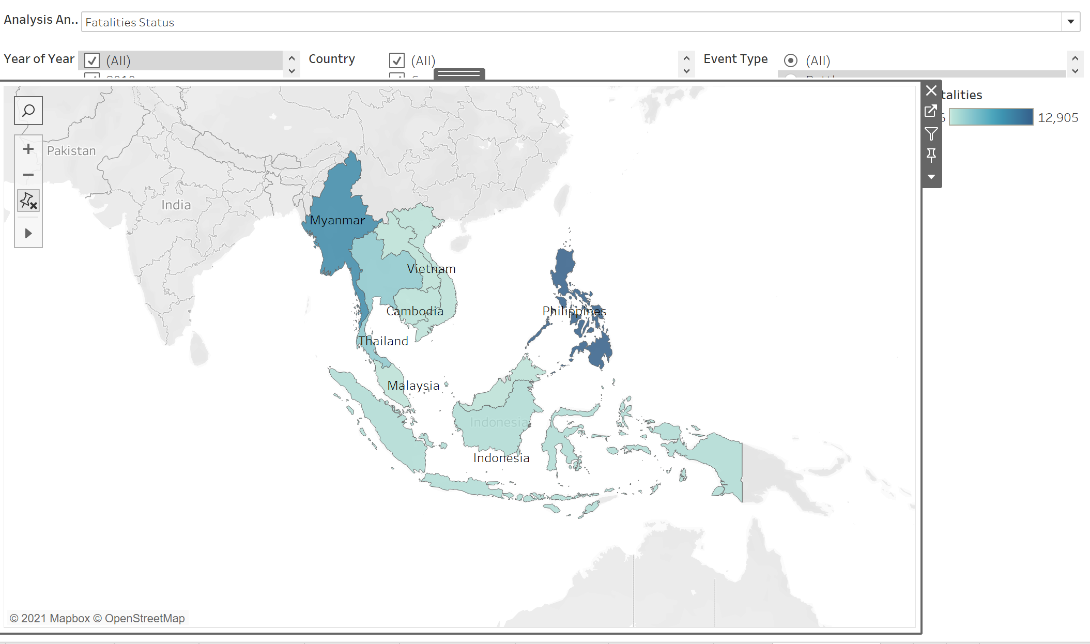
Task: Expand map tools with arrow icon
Action: [28, 234]
